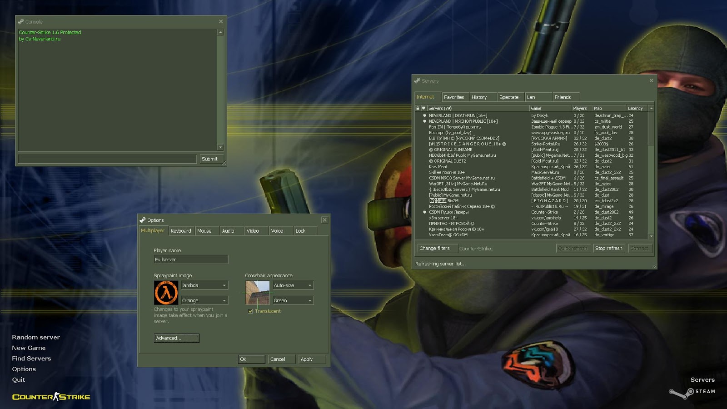
Task: Open Options from main menu
Action: (24, 369)
